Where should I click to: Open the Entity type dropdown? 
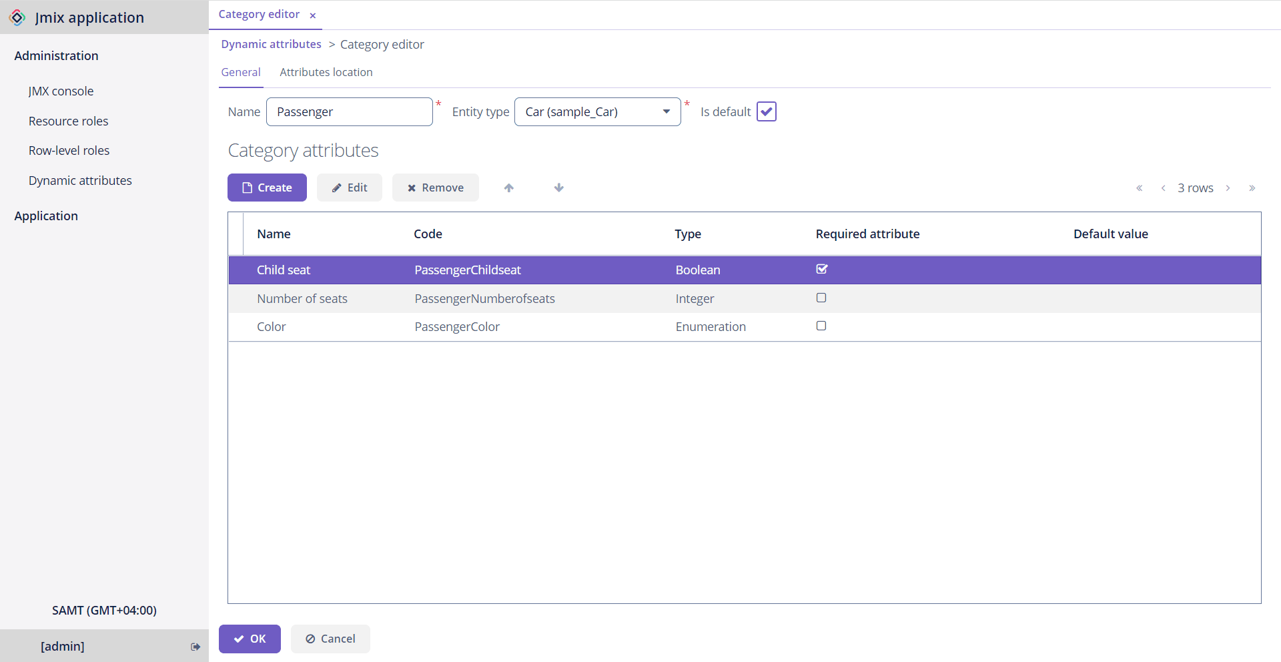click(666, 111)
